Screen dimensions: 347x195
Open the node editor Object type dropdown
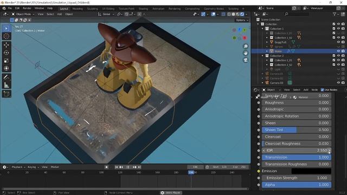[271, 90]
